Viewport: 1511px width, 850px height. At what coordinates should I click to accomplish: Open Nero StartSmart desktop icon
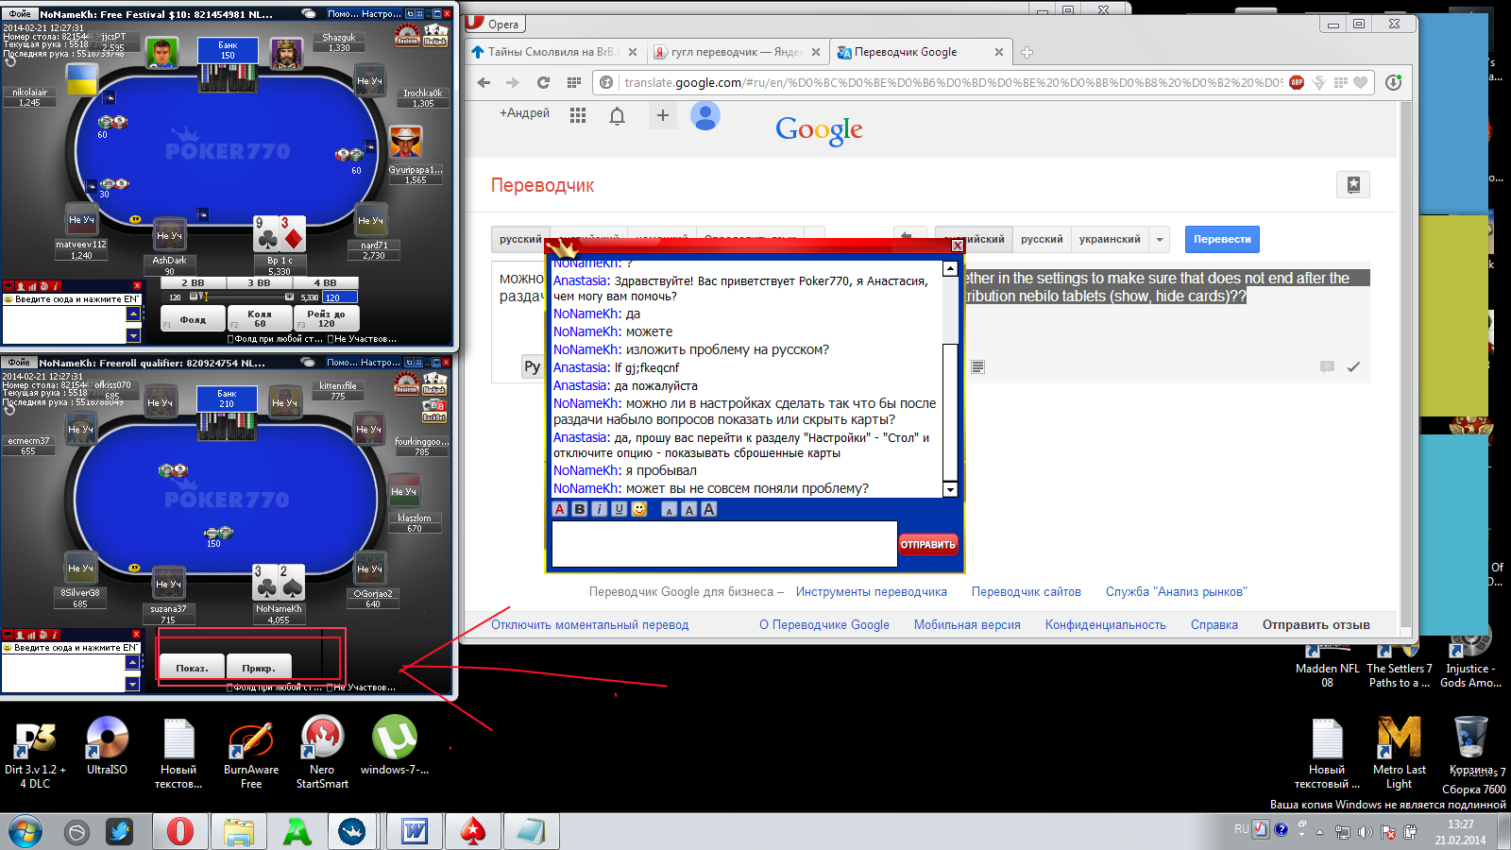pos(322,752)
